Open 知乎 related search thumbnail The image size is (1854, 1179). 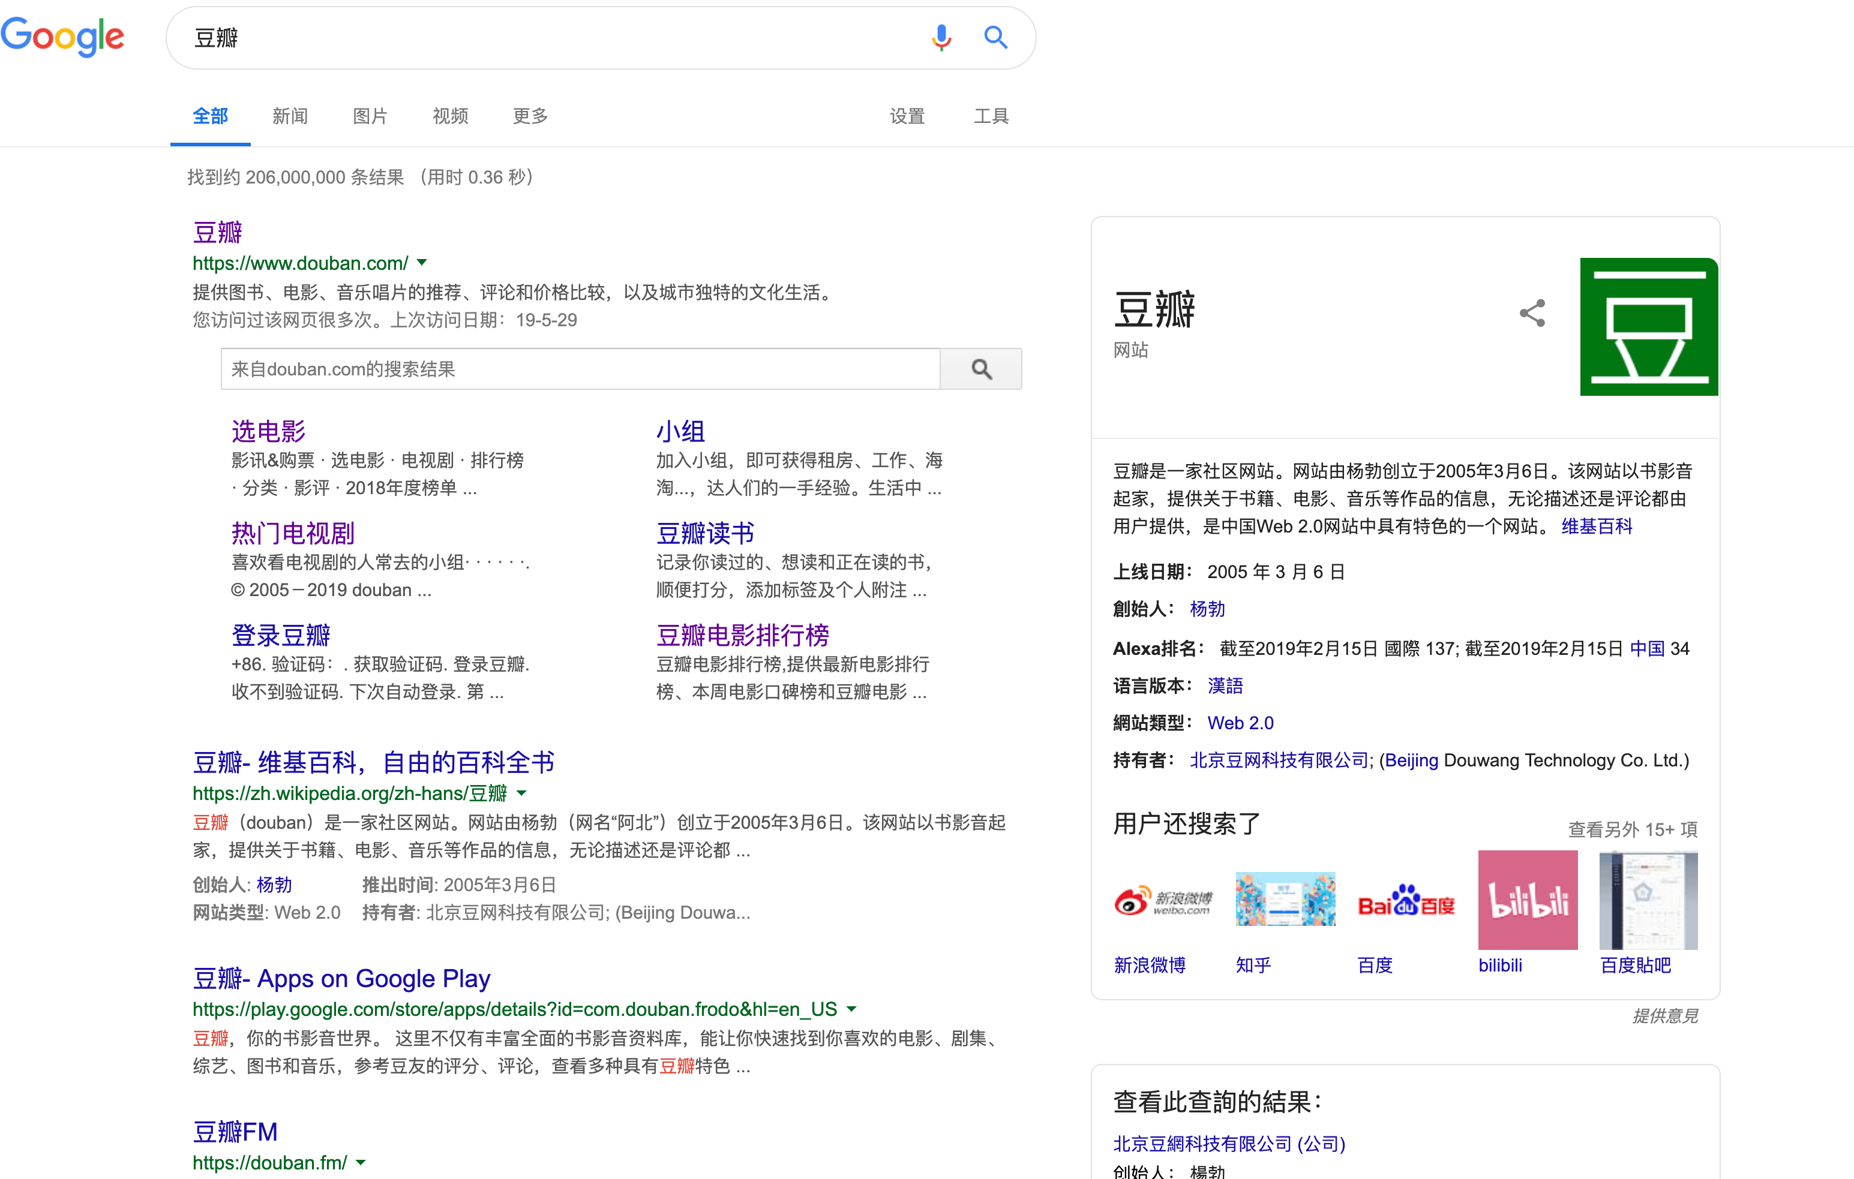click(x=1285, y=900)
